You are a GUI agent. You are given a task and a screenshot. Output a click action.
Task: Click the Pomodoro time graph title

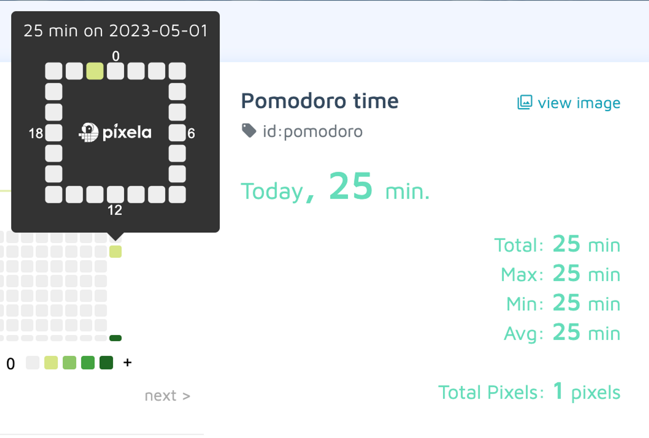(x=320, y=101)
